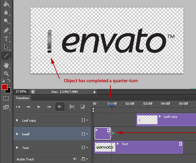The width and height of the screenshot is (196, 163).
Task: Select the Zoom tool
Action: click(x=6, y=73)
